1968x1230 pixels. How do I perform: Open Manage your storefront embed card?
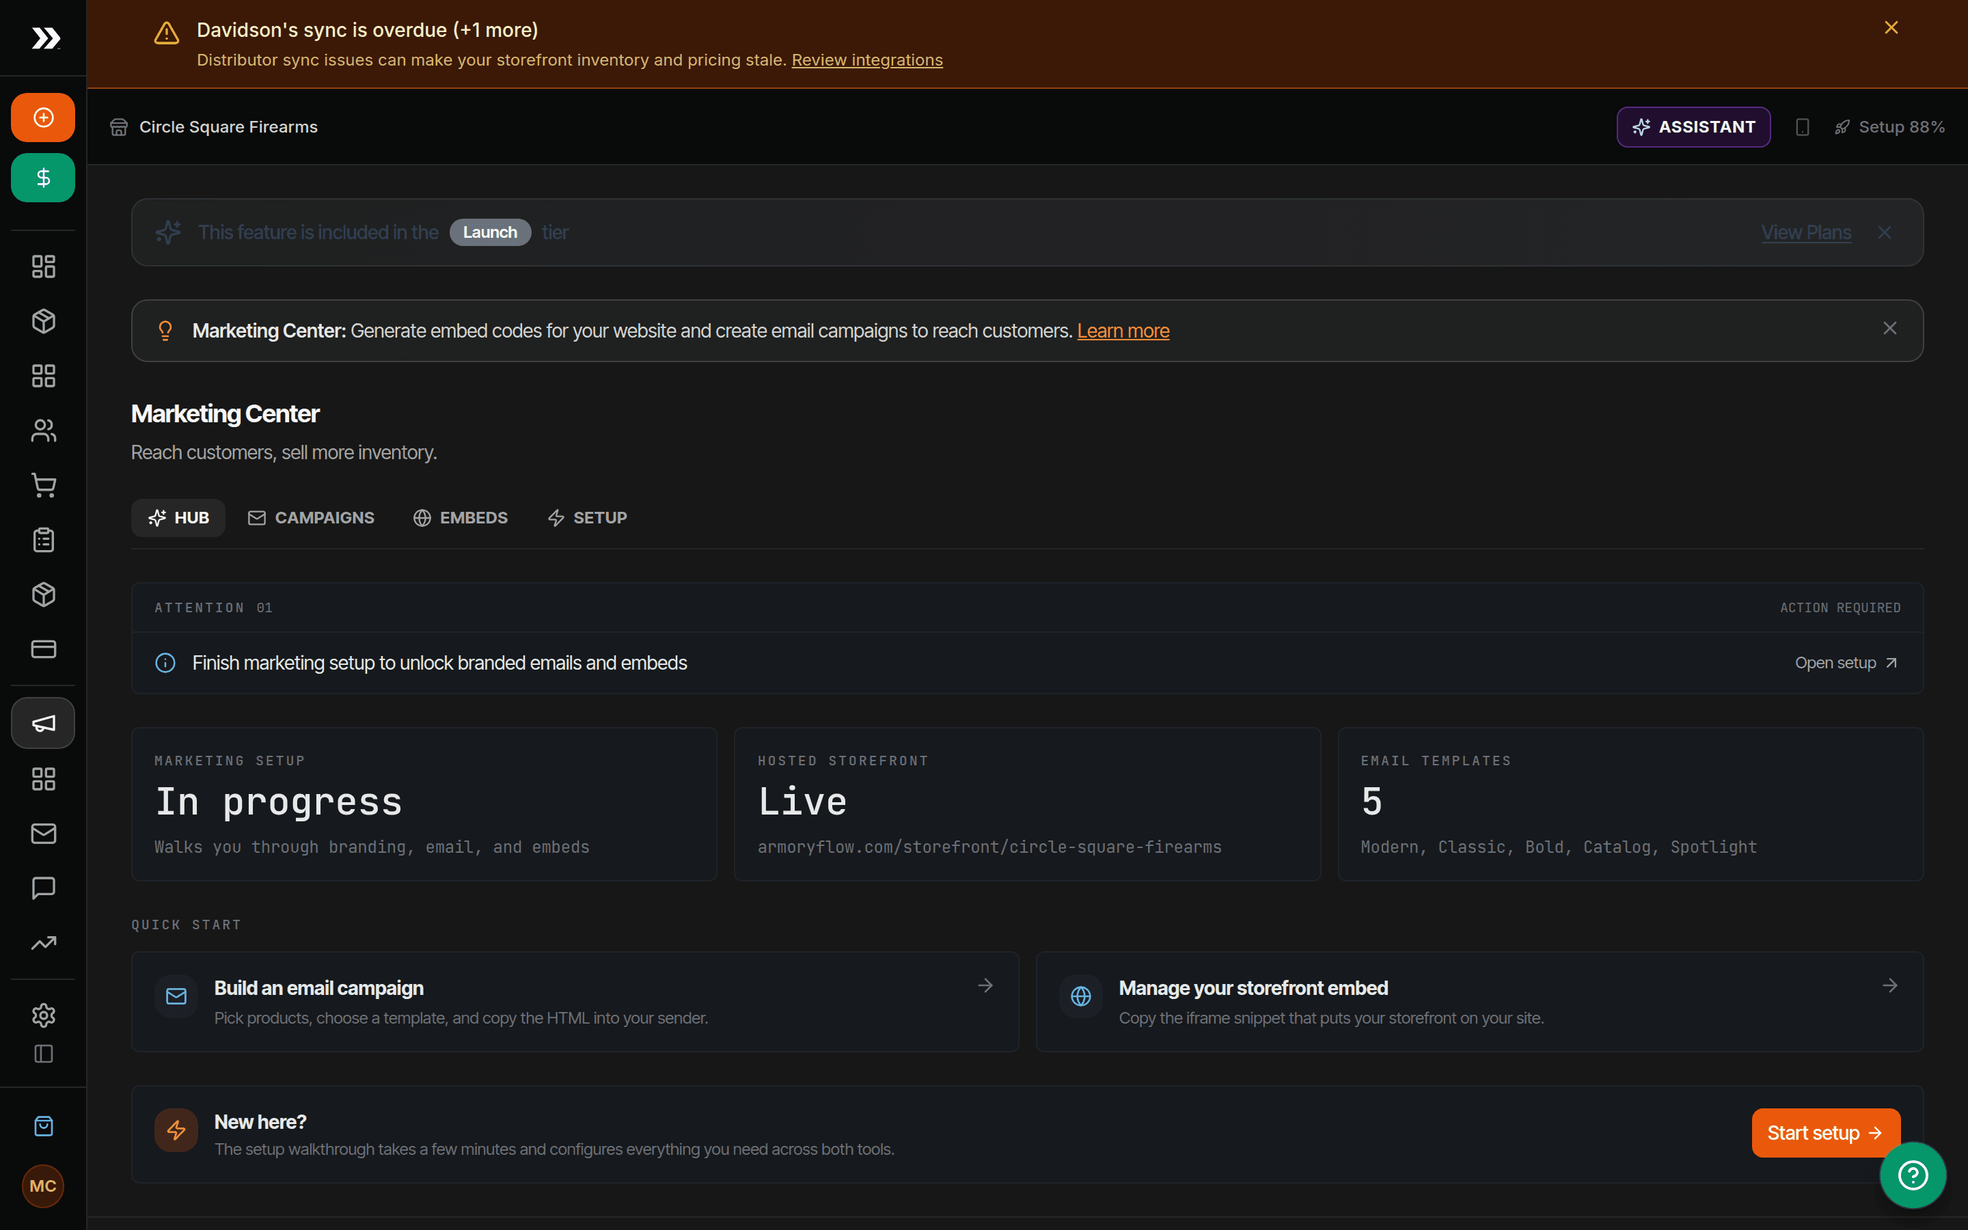click(1479, 1001)
